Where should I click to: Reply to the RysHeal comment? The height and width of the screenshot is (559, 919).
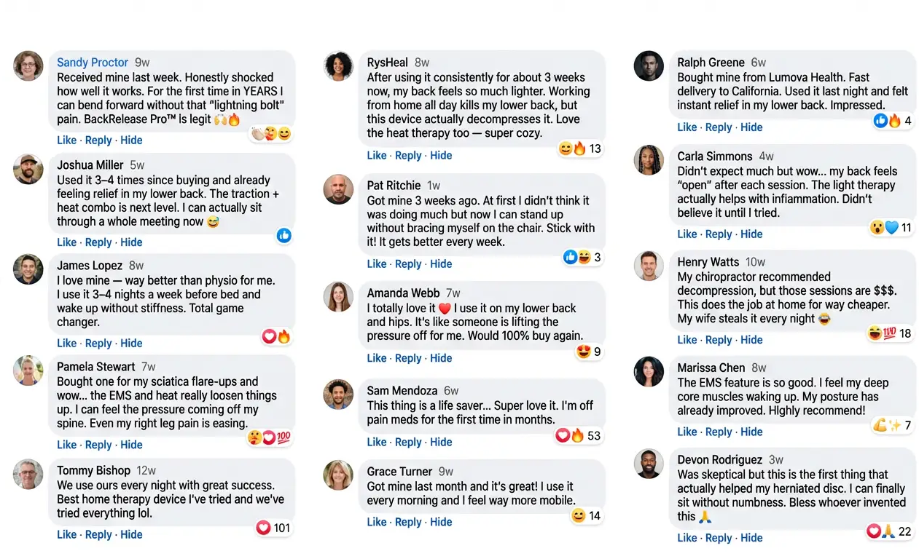(408, 155)
